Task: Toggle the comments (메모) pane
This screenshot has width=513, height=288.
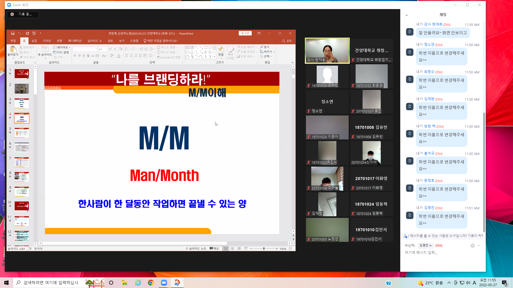Action: click(x=214, y=249)
